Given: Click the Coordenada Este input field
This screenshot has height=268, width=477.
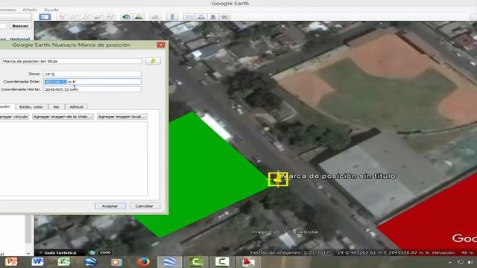Looking at the screenshot, I should click(x=92, y=81).
